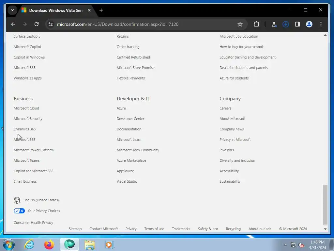Click the muted volume tray icon
The image size is (334, 251).
[x=301, y=245]
